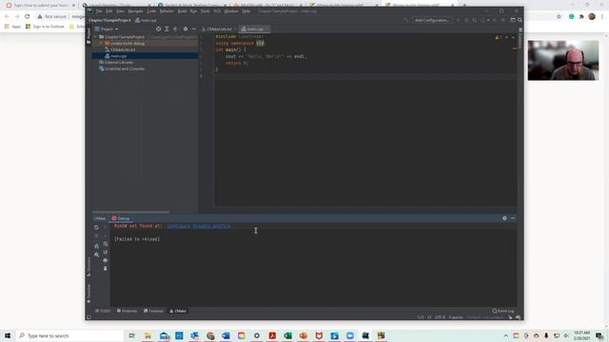Bookmark the page with star icon in Chrome
The width and height of the screenshot is (609, 342).
[x=559, y=17]
